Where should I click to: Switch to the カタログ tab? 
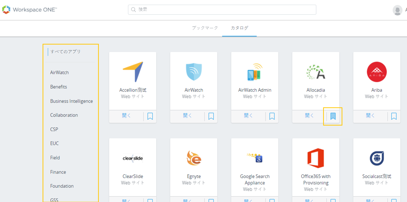click(x=239, y=28)
